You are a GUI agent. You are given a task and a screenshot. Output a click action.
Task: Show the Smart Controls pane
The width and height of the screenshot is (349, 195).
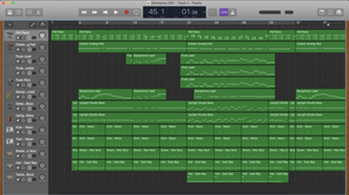[29, 12]
